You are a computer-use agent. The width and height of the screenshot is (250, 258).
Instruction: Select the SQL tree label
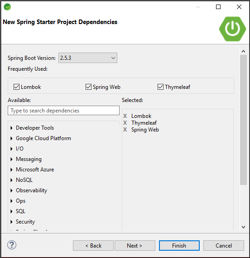(x=20, y=211)
